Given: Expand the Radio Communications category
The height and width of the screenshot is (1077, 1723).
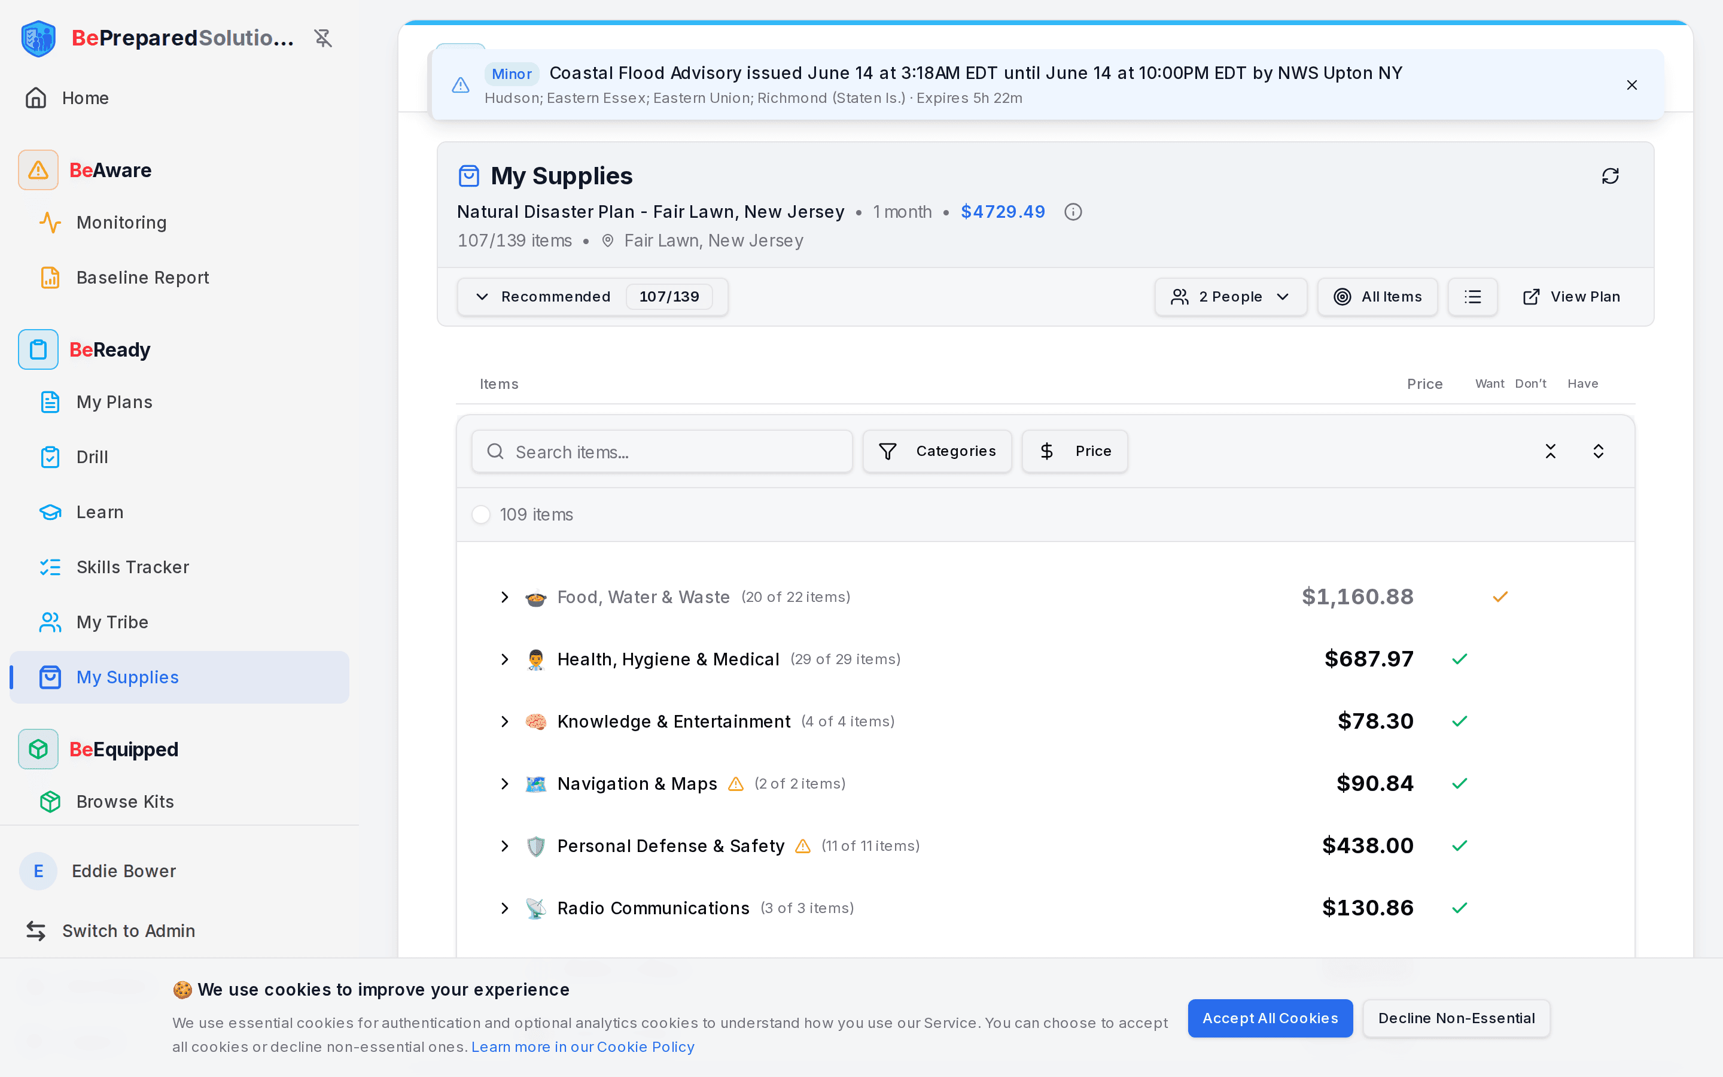Looking at the screenshot, I should 505,908.
